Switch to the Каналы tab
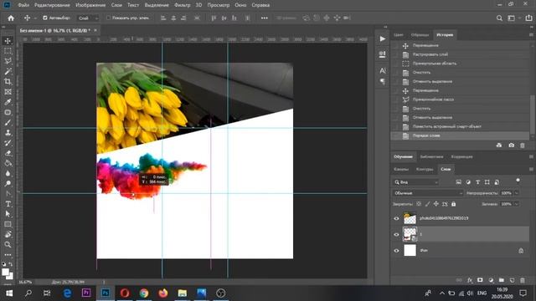This screenshot has width=536, height=301. [x=401, y=169]
